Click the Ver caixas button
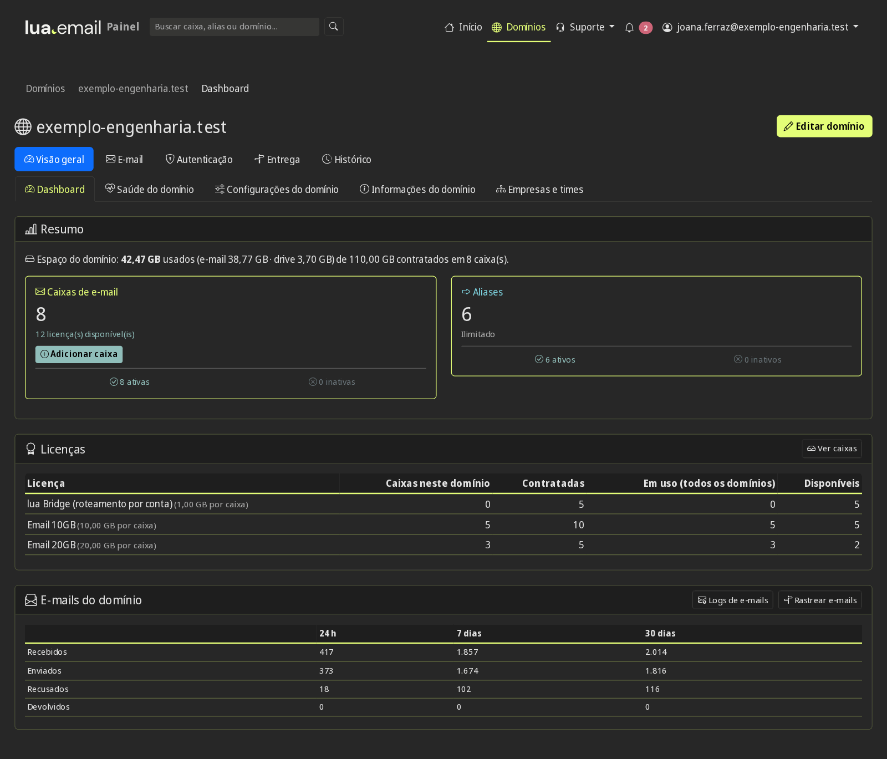 click(832, 449)
